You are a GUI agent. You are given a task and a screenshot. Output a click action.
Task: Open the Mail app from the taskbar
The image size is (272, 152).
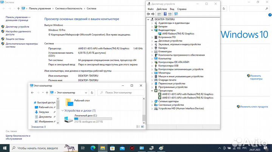[122, 148]
